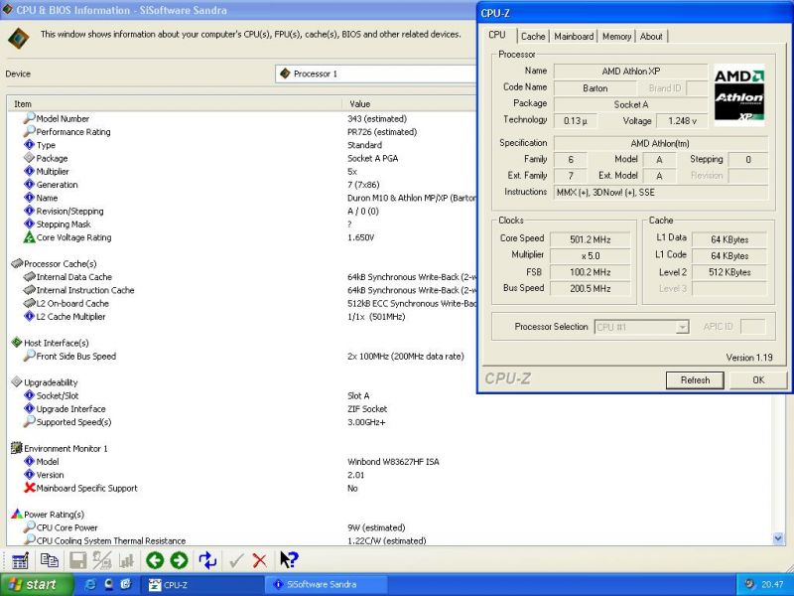Select the Internal Data Cache row

click(241, 277)
